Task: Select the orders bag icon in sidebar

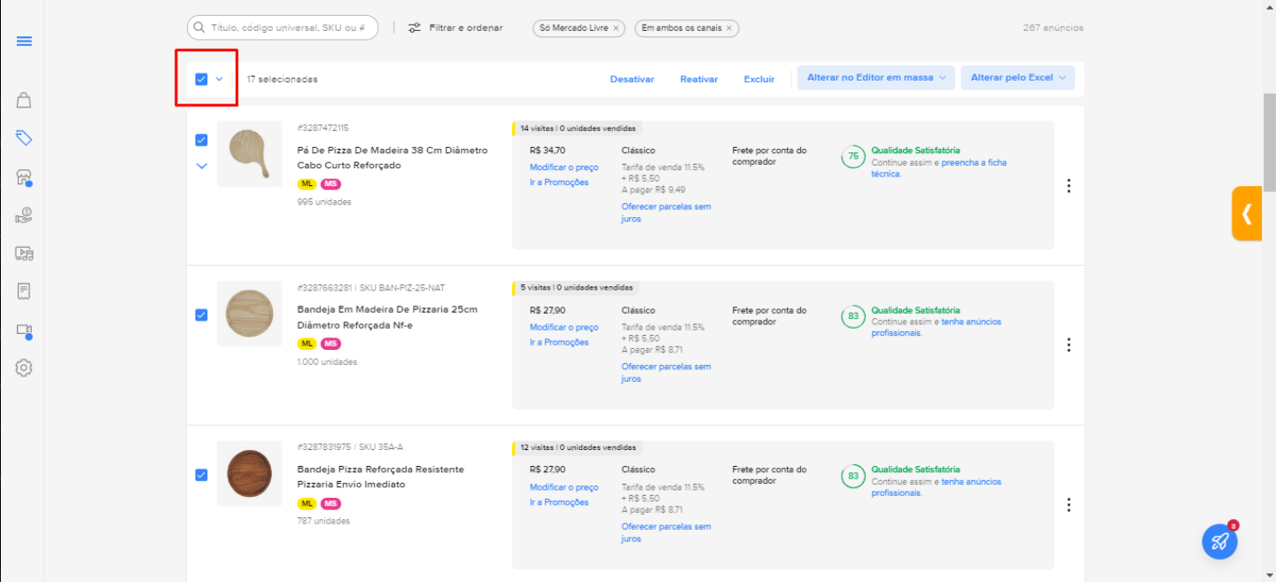Action: click(24, 100)
